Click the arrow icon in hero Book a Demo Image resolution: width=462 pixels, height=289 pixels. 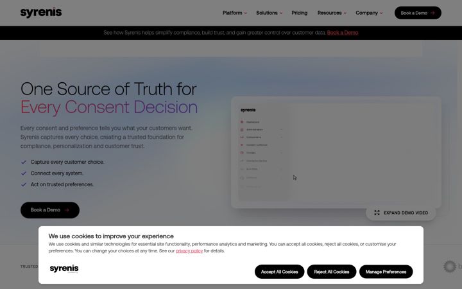point(67,210)
